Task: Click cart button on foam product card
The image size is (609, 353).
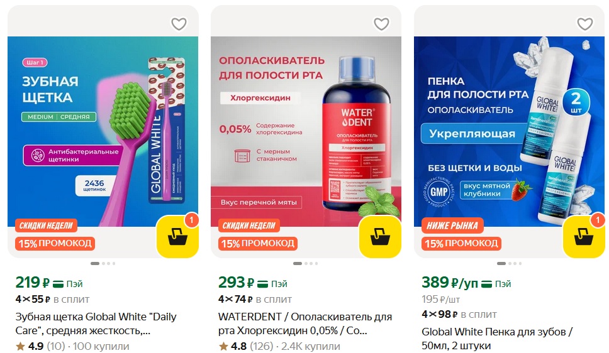Action: click(584, 236)
